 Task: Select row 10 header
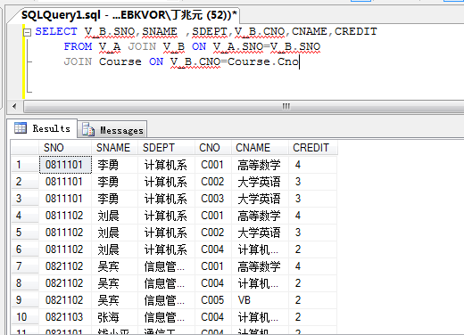[25, 317]
